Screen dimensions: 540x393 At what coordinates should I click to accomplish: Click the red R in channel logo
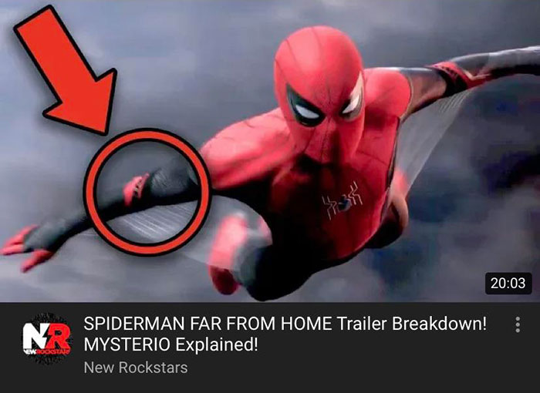point(59,338)
